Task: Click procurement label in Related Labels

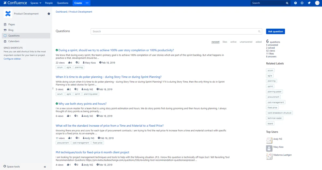Action: (x=273, y=97)
